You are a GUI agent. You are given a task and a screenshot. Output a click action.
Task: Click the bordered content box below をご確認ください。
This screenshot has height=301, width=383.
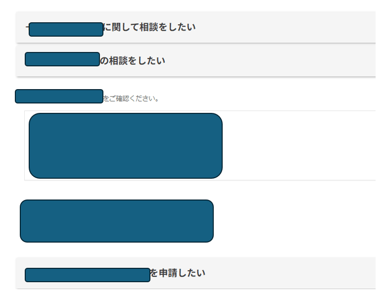point(200,146)
